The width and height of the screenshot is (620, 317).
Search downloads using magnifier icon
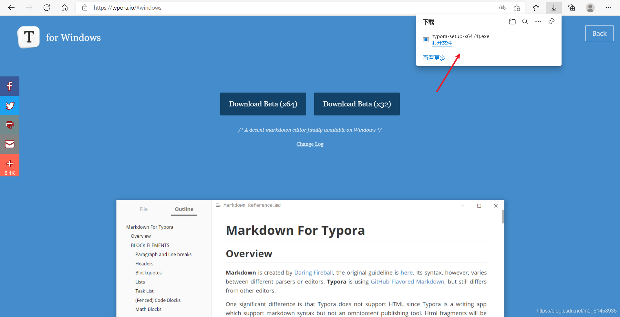[x=525, y=22]
